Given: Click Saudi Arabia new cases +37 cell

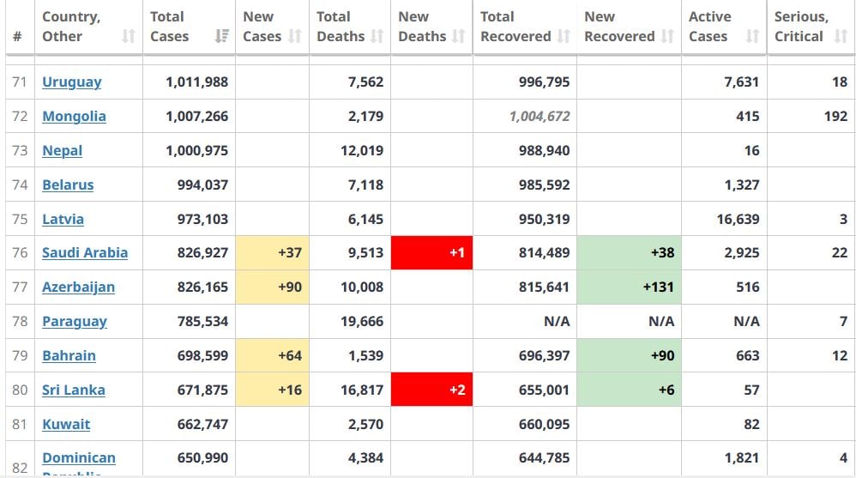Looking at the screenshot, I should (x=273, y=253).
